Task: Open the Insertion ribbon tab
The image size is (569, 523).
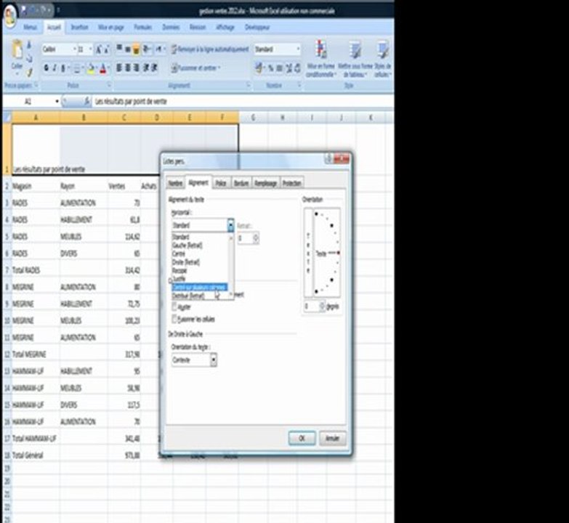Action: [79, 27]
